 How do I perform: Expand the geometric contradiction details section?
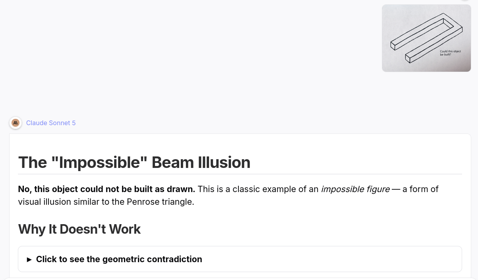[240, 259]
